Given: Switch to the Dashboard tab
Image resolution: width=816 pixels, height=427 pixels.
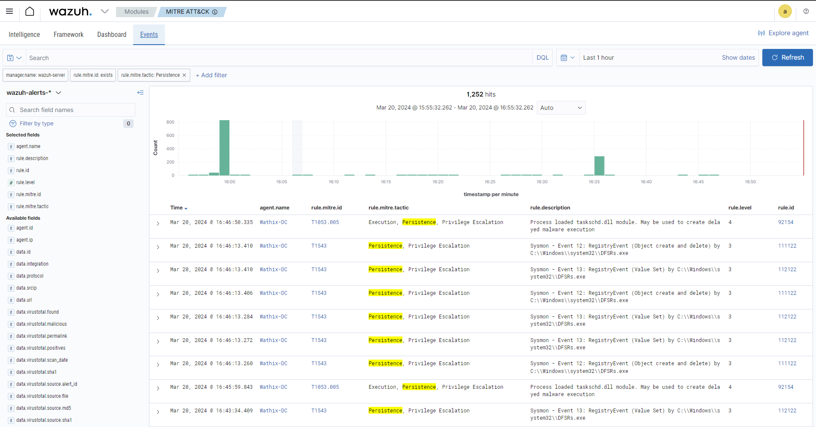Looking at the screenshot, I should (x=112, y=35).
